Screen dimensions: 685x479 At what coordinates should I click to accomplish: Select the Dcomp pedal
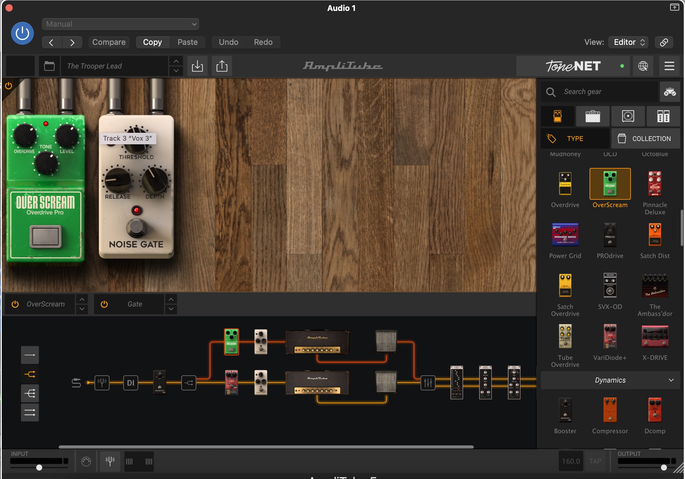655,410
